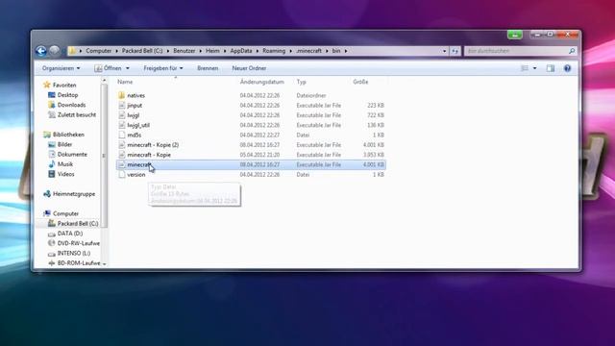Open Downloads in the navigation pane
Image resolution: width=615 pixels, height=346 pixels.
point(71,105)
